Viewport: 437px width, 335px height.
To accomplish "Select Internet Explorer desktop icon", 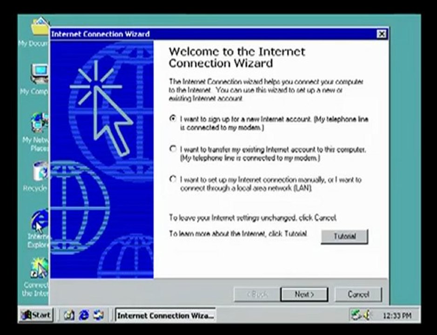I will tap(38, 229).
